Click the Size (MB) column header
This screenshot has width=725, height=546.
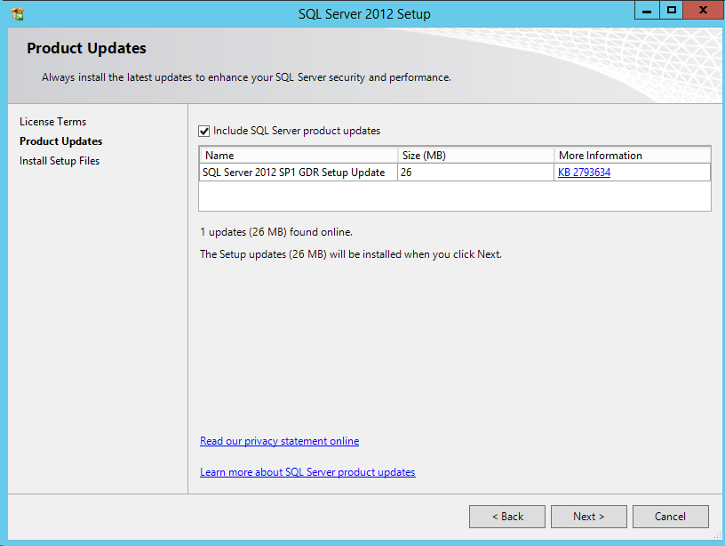tap(475, 155)
